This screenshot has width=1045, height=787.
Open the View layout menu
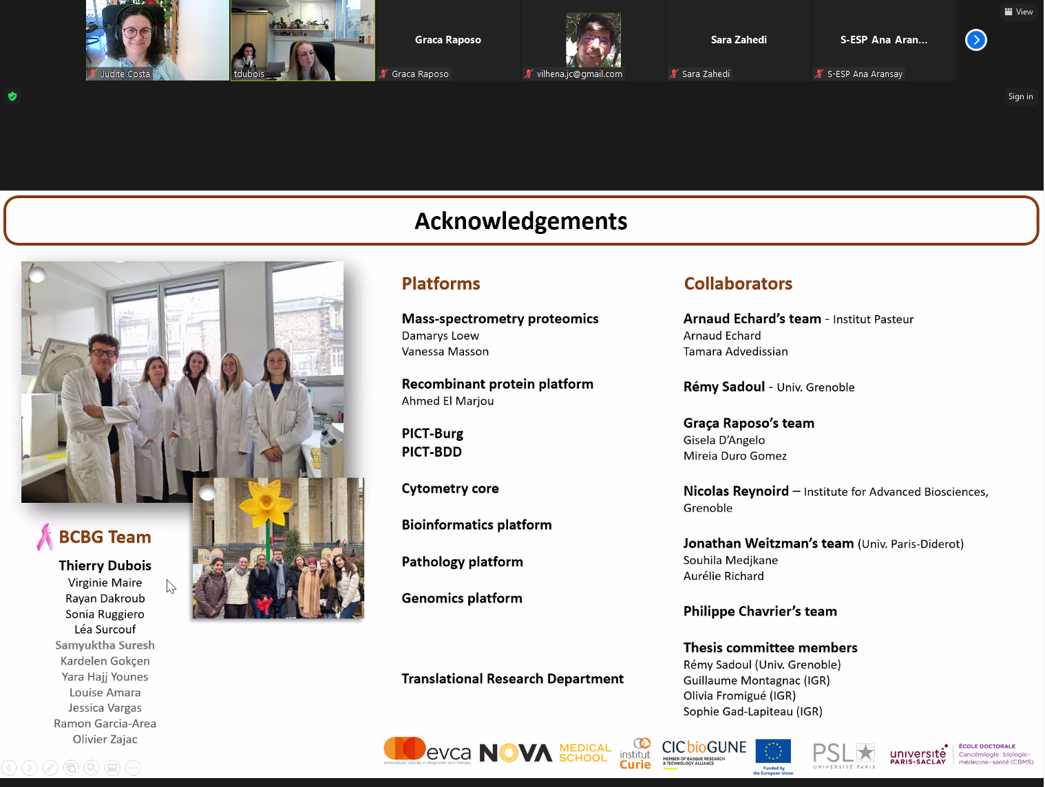click(1019, 12)
